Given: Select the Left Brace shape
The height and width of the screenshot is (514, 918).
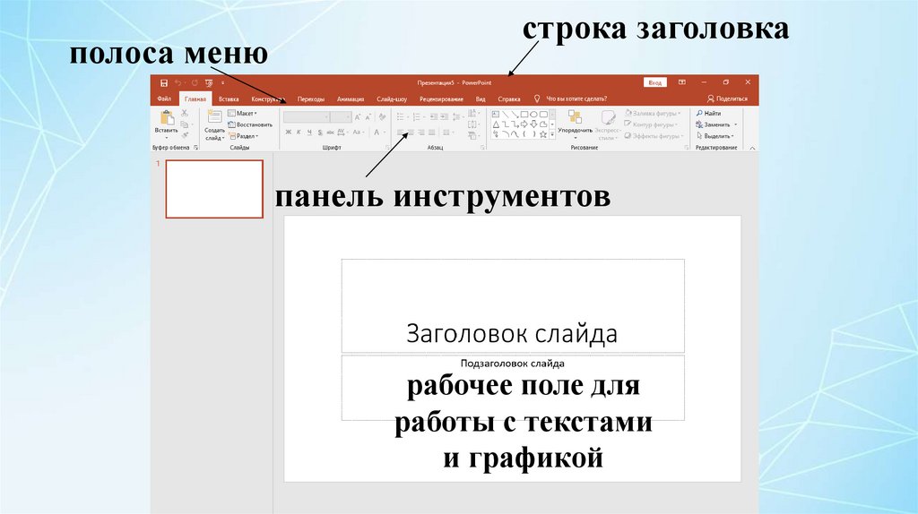Looking at the screenshot, I should click(x=524, y=134).
